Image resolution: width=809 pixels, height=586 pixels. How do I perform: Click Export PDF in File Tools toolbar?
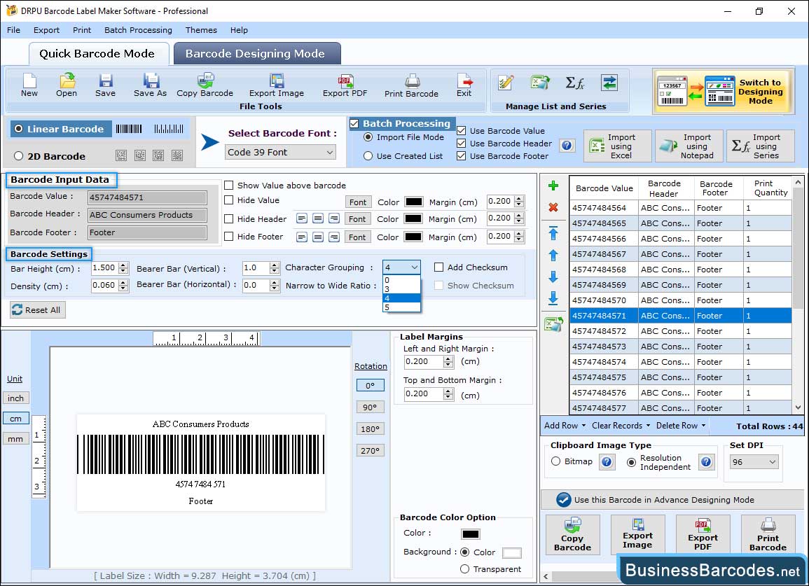pos(345,85)
